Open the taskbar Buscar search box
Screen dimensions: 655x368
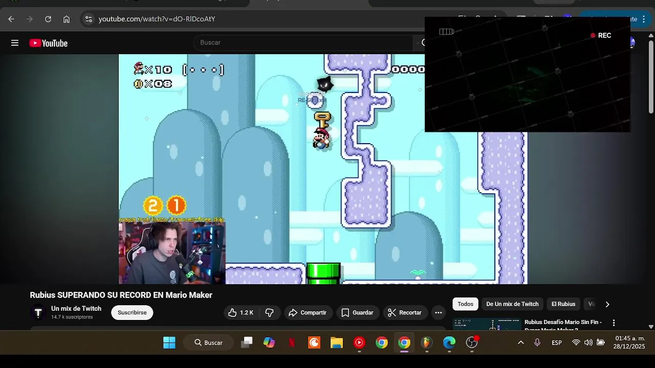208,342
